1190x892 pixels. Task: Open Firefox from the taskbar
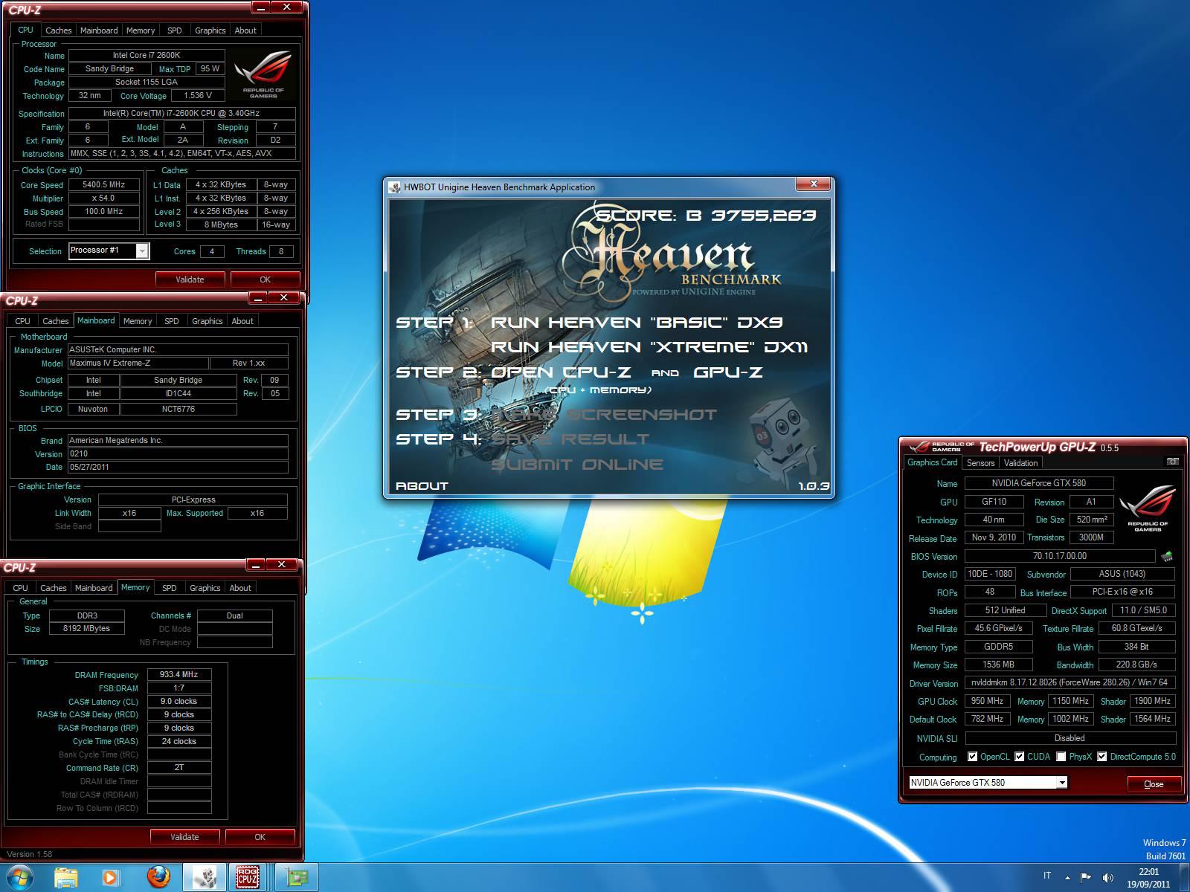point(158,878)
